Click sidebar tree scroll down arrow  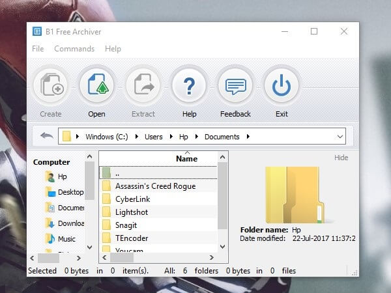(89, 247)
